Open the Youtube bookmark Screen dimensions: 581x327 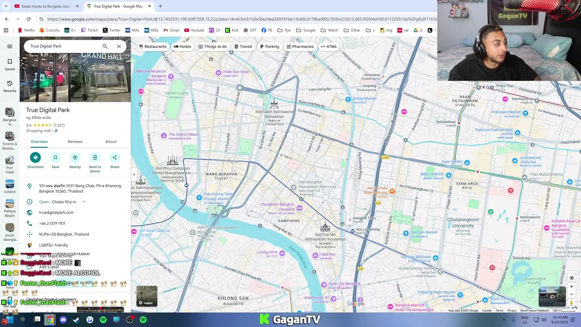194,30
